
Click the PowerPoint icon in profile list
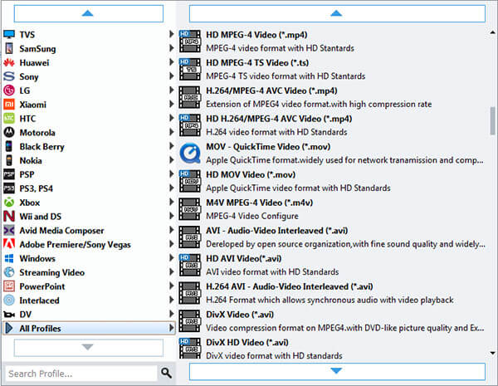[9, 286]
